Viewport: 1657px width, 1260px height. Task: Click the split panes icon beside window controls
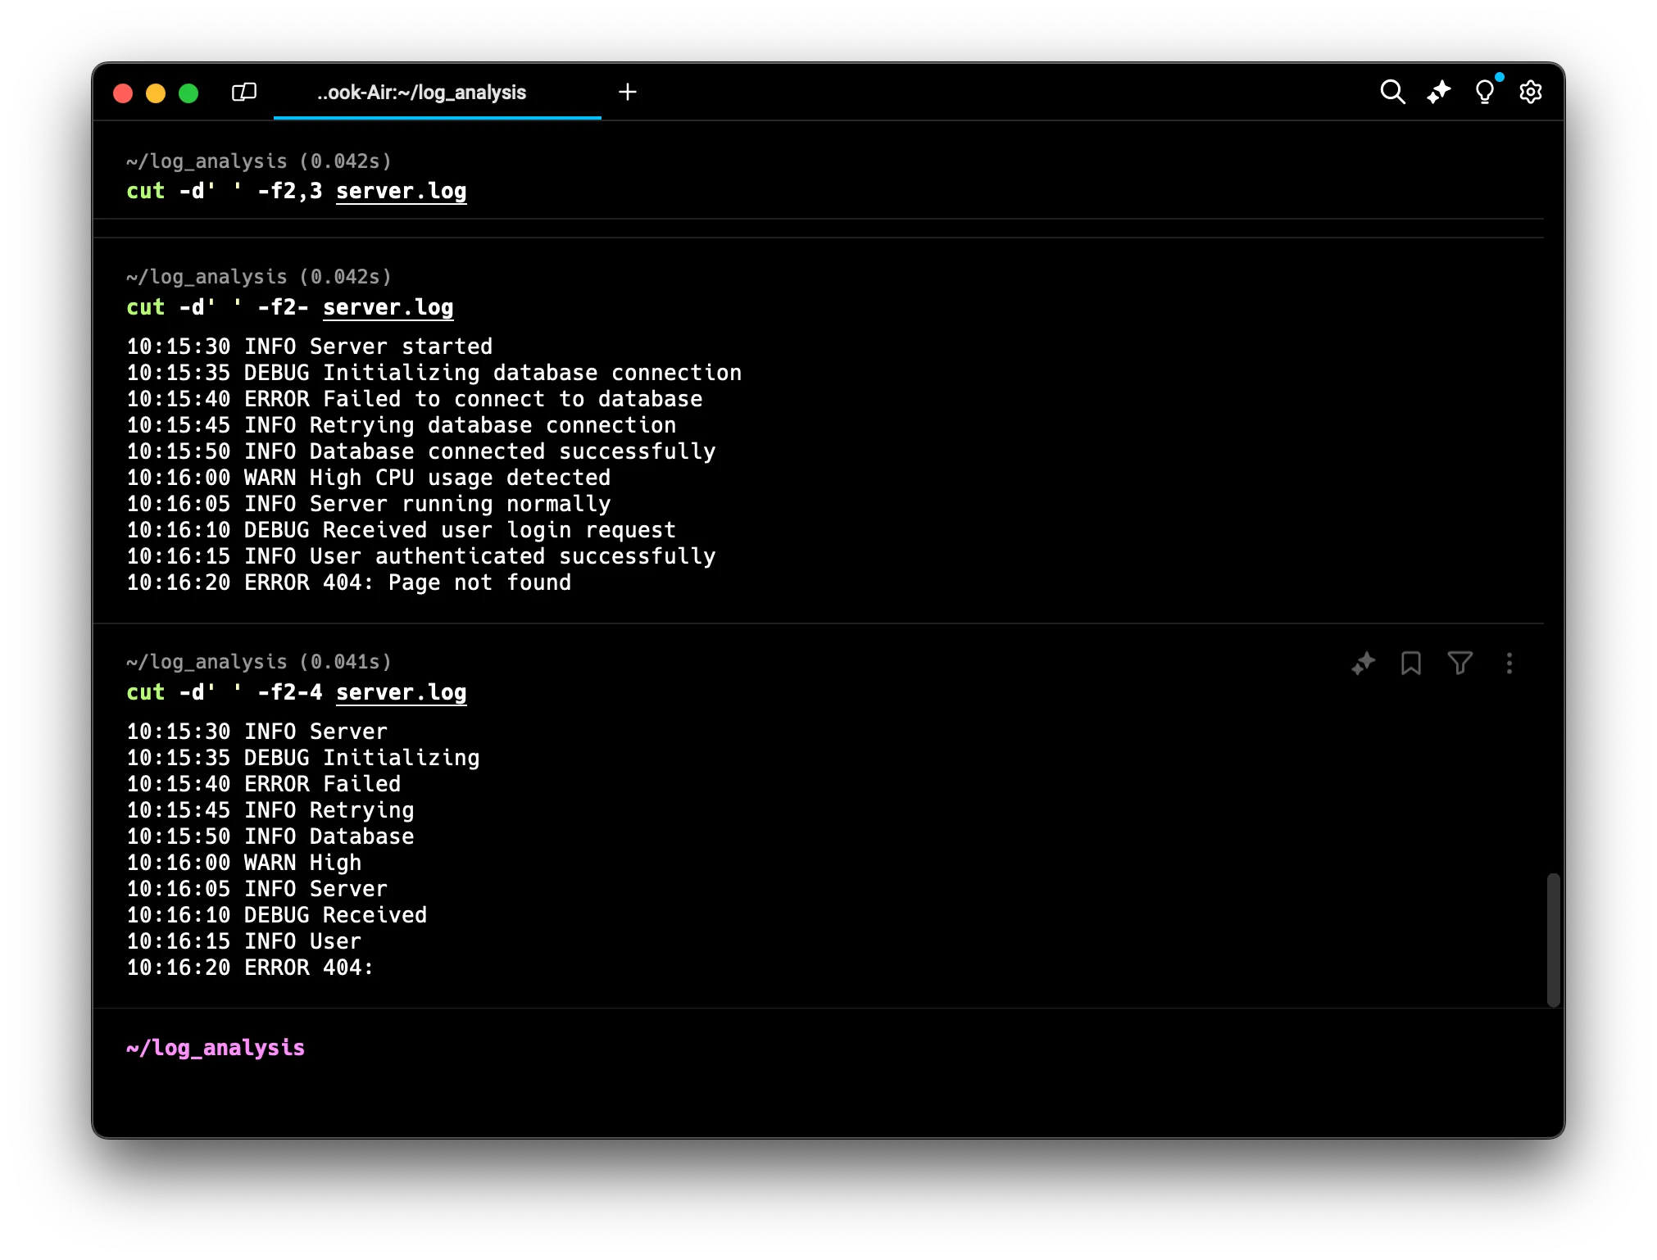[244, 92]
